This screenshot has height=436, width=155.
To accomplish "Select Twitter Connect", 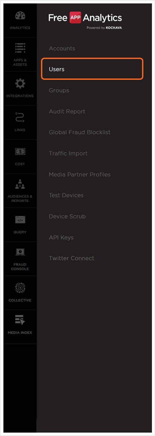I will coord(71,258).
